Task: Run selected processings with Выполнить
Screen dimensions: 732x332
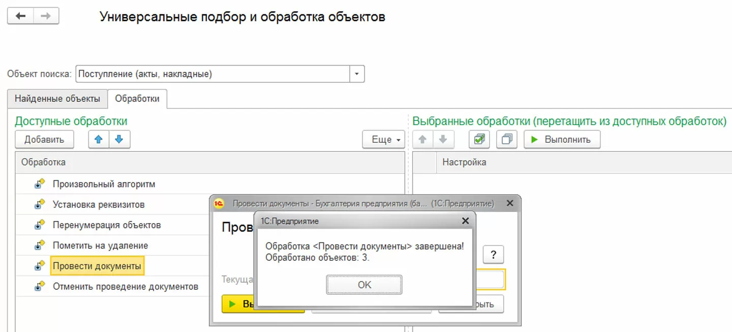Action: point(562,139)
